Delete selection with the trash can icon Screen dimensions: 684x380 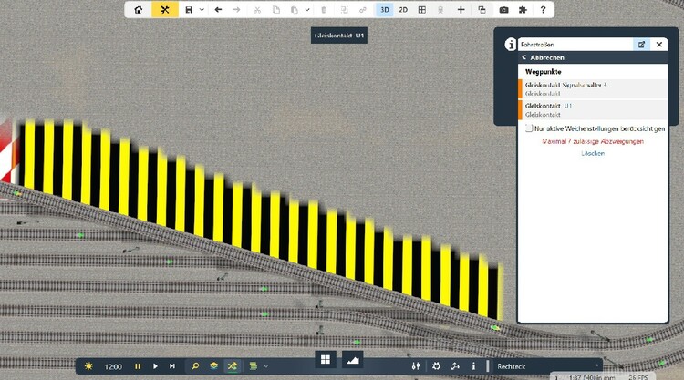click(323, 10)
